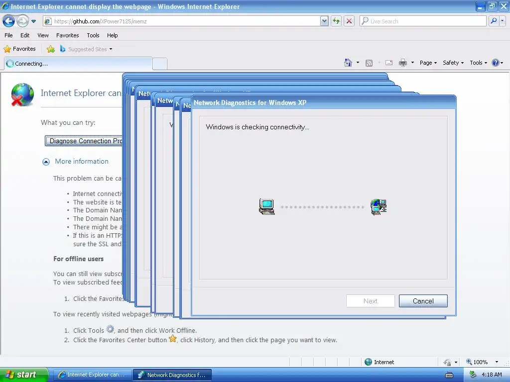
Task: Expand the address bar history dropdown
Action: coord(324,21)
